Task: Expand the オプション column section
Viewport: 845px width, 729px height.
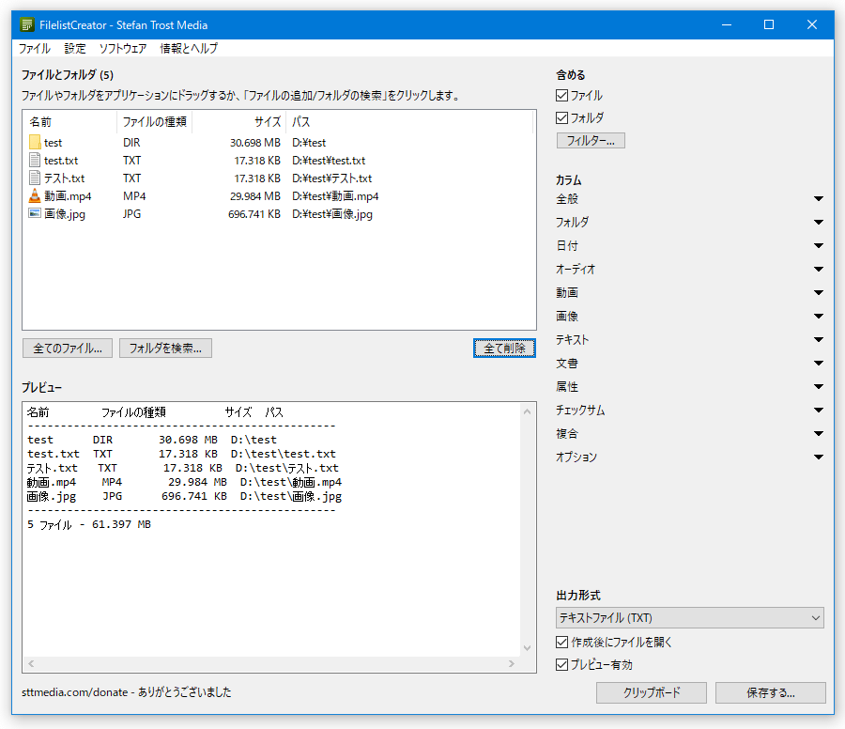Action: coord(819,458)
